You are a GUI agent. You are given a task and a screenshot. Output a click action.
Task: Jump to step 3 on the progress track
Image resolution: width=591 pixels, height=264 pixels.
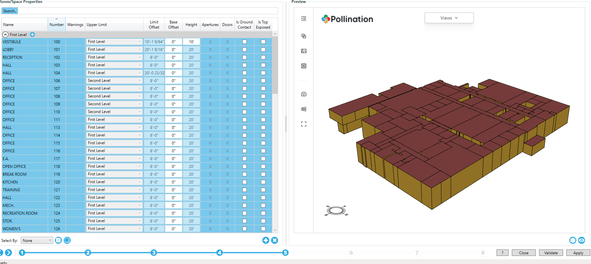(154, 253)
